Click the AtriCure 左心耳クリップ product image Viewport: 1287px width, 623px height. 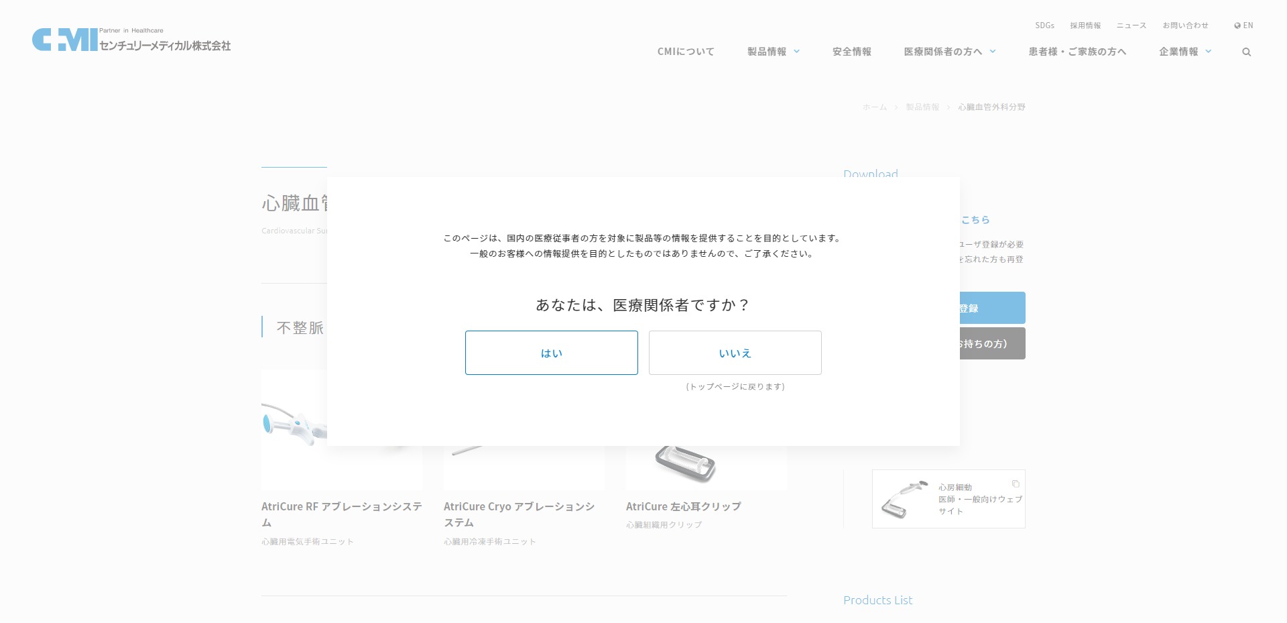coord(707,467)
